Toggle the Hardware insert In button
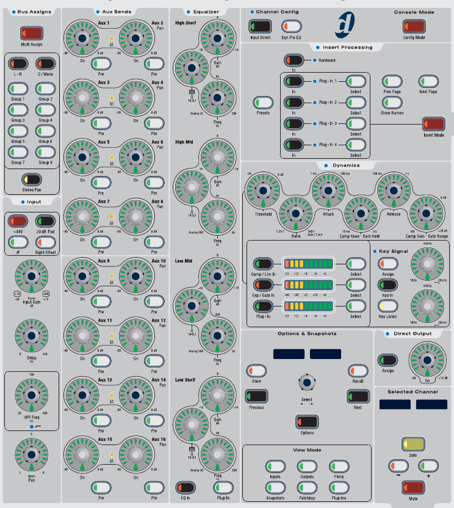 [294, 60]
